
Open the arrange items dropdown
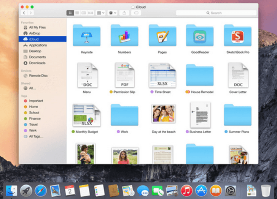click(x=100, y=13)
